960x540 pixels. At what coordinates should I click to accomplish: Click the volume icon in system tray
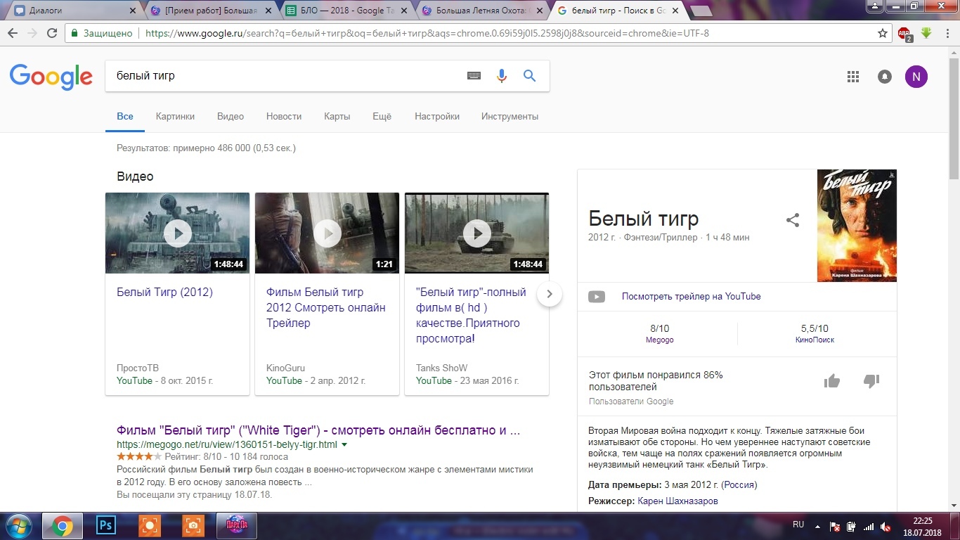pyautogui.click(x=886, y=527)
